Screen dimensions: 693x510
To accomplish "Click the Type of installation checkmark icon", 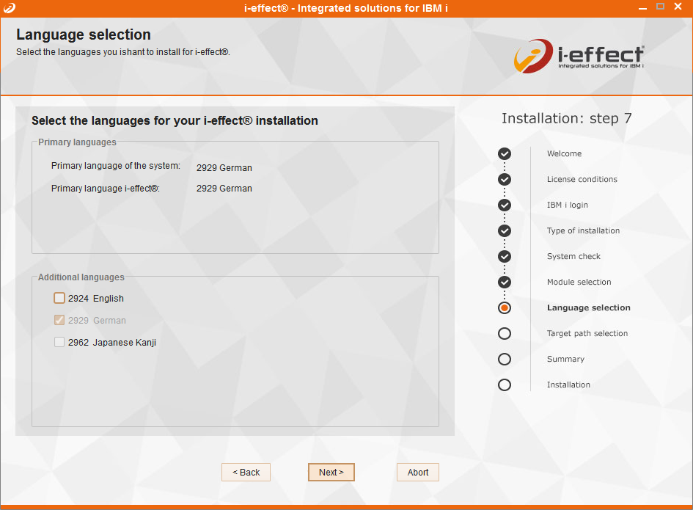I will click(x=505, y=230).
